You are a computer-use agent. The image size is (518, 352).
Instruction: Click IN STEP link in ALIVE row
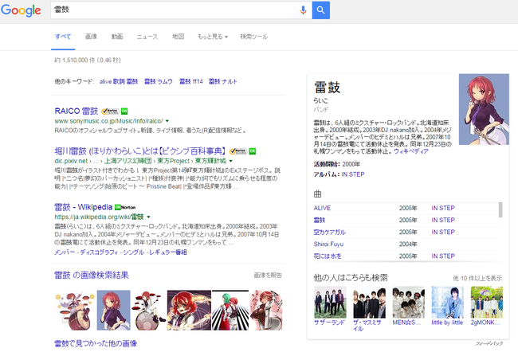tap(443, 208)
